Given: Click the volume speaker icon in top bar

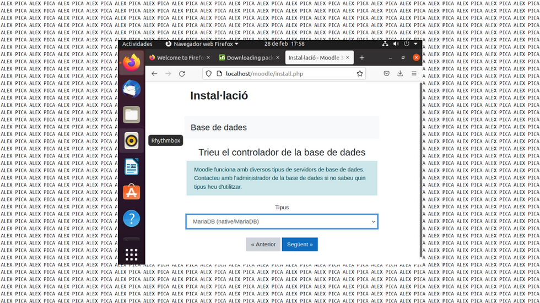Looking at the screenshot, I should (x=396, y=44).
